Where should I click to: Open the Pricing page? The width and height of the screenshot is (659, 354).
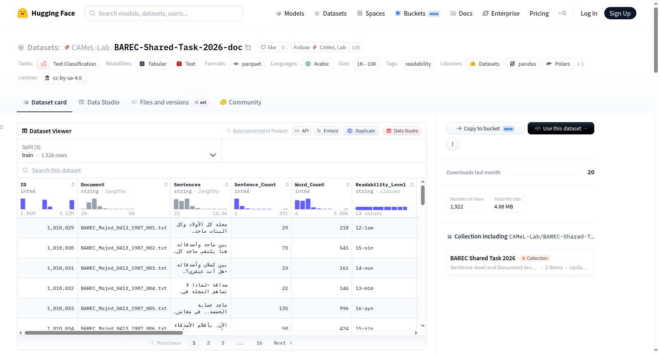click(539, 13)
